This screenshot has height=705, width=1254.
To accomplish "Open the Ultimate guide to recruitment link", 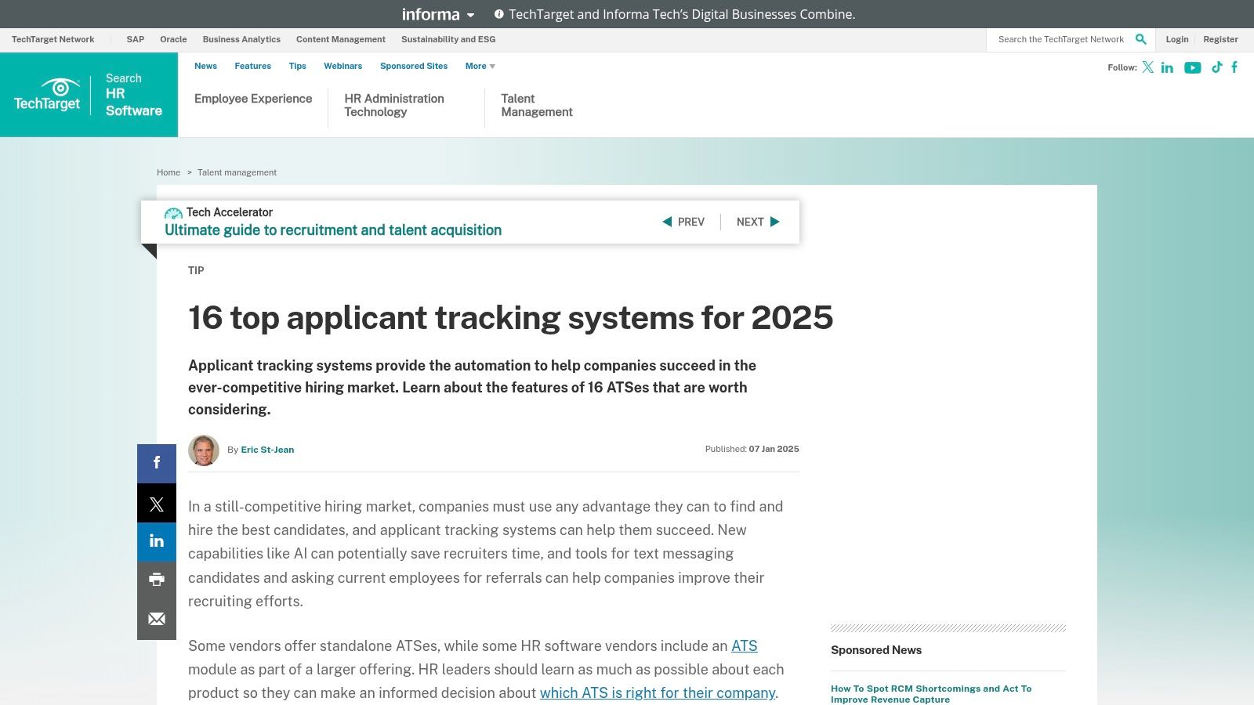I will [332, 230].
